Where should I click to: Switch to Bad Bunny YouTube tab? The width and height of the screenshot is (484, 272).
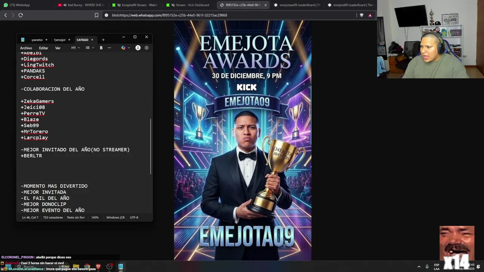tap(81, 5)
